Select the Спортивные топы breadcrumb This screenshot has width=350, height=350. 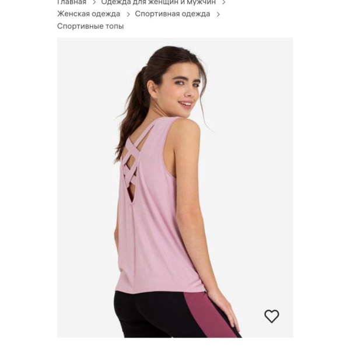pyautogui.click(x=90, y=26)
